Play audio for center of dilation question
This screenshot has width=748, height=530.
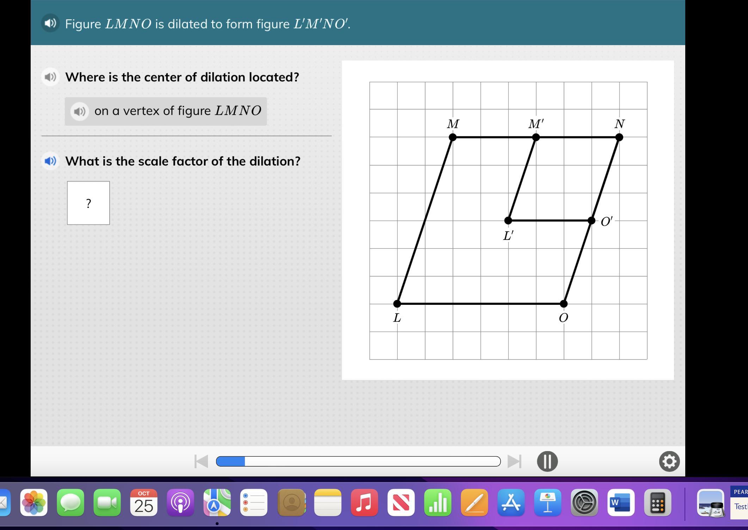(50, 77)
